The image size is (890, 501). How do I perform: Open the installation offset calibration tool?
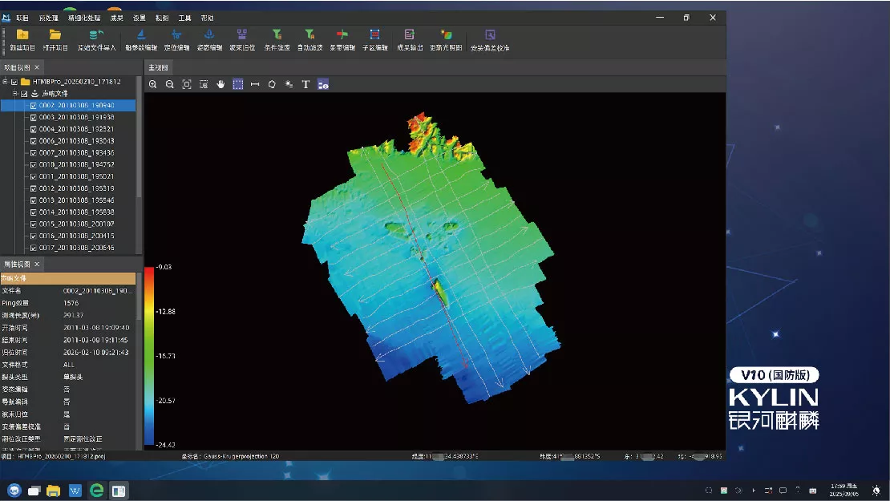[490, 35]
